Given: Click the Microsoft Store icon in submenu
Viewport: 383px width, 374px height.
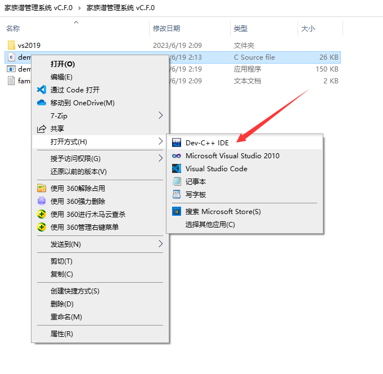Looking at the screenshot, I should click(x=177, y=211).
